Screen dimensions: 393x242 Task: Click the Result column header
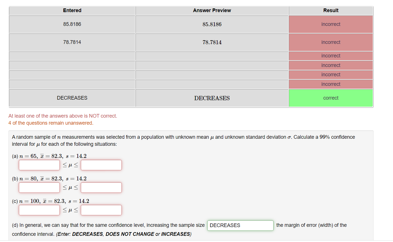(x=331, y=10)
